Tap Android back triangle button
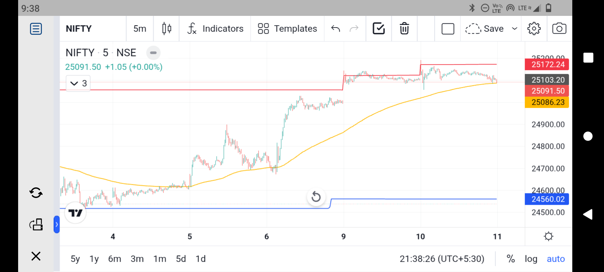The image size is (604, 272). coord(588,214)
